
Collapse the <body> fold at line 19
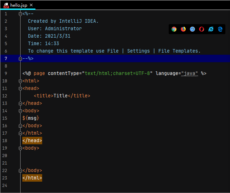(x=21, y=148)
